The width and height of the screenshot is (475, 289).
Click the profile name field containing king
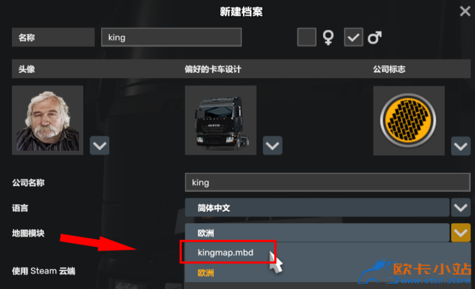[172, 37]
